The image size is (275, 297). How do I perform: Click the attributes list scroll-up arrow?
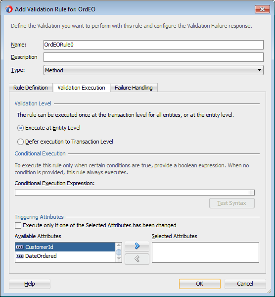point(119,245)
